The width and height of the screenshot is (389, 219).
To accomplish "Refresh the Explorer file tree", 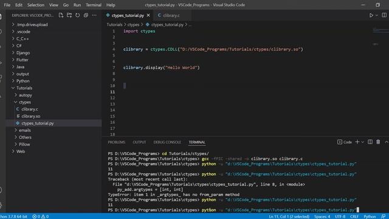I will pyautogui.click(x=78, y=15).
